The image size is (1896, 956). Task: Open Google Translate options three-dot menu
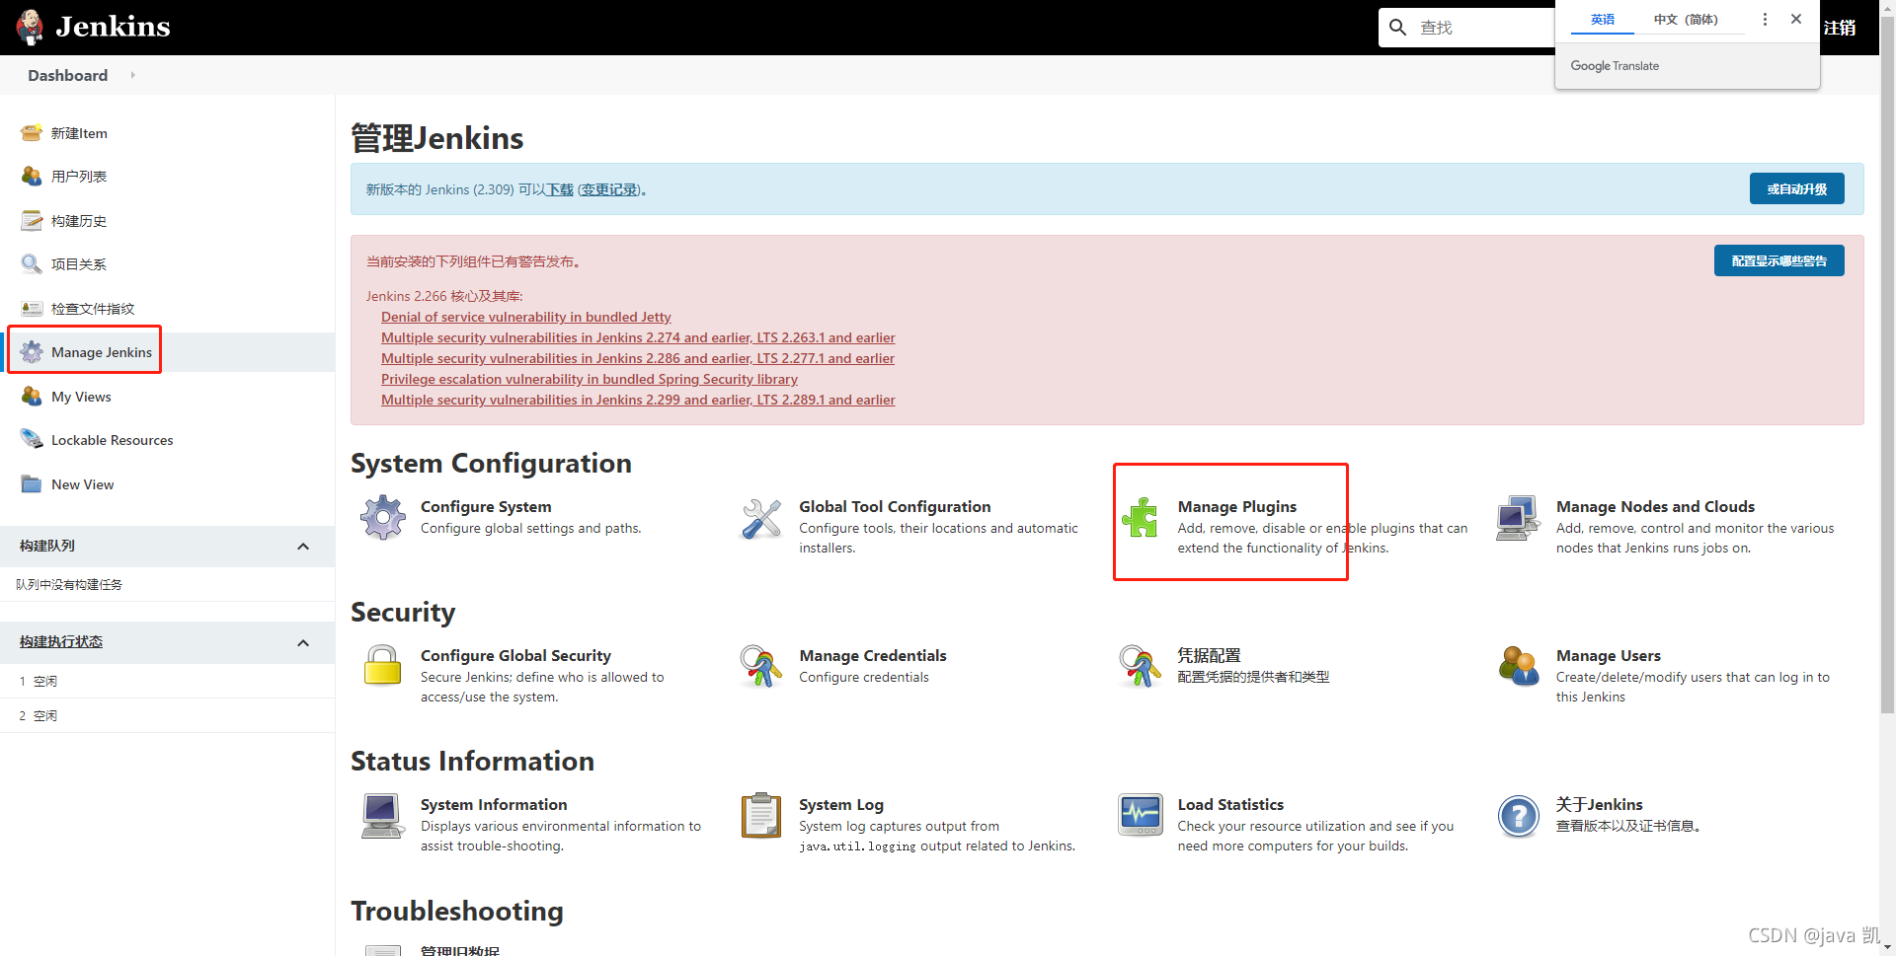coord(1765,19)
